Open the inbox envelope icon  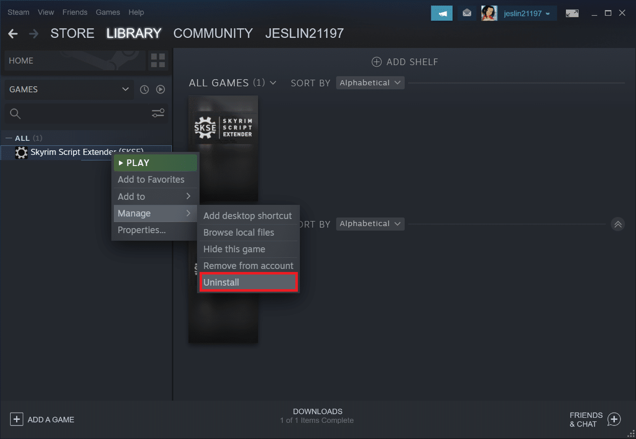(x=467, y=13)
